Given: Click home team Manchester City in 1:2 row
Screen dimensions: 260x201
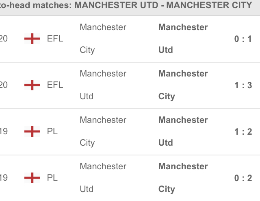Looking at the screenshot, I should pyautogui.click(x=103, y=131).
